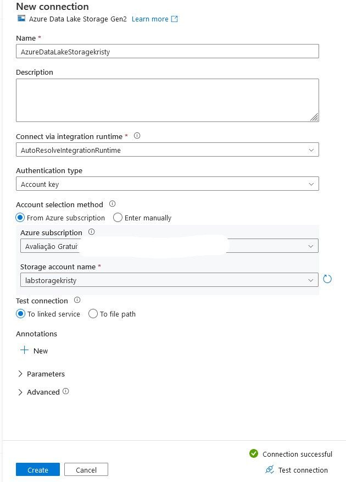Click the Test connection plug icon

pos(269,469)
